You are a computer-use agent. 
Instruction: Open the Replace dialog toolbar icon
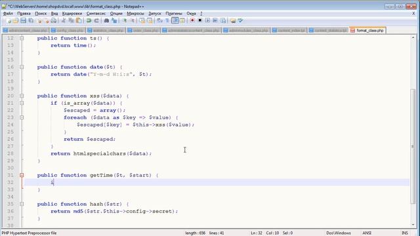point(114,20)
